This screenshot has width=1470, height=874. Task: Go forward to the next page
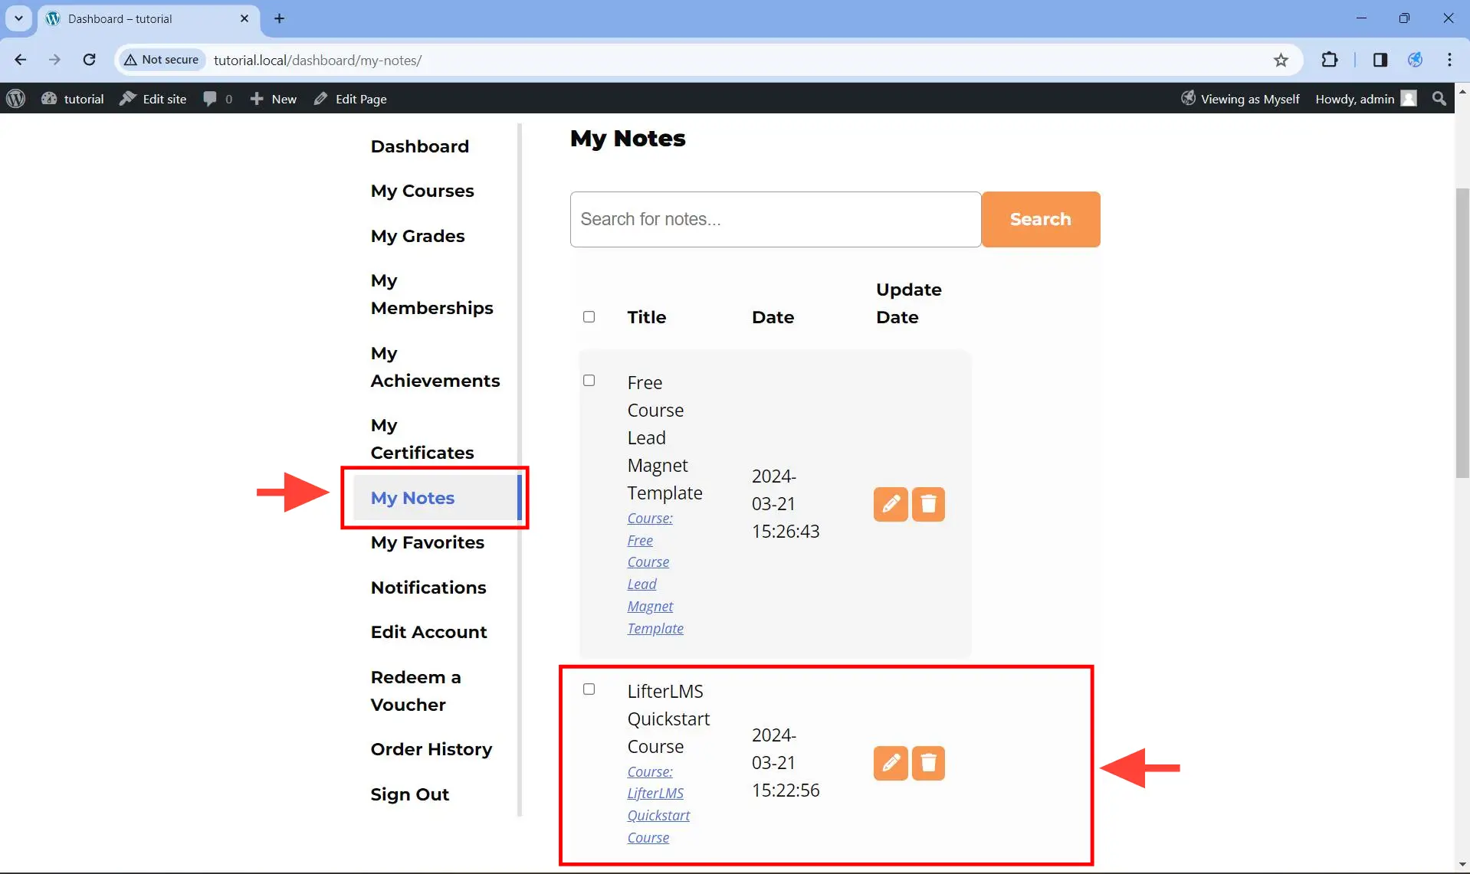(x=54, y=60)
